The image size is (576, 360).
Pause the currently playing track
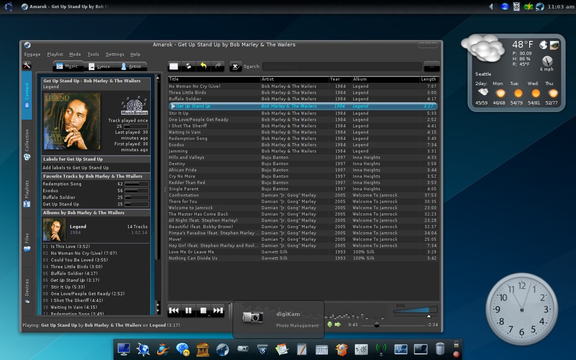coord(189,310)
